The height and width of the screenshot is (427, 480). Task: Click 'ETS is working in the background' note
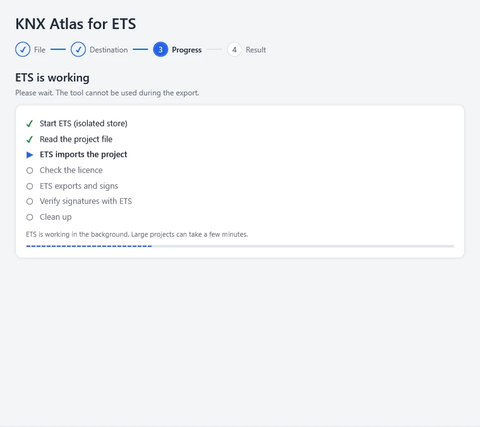point(137,234)
